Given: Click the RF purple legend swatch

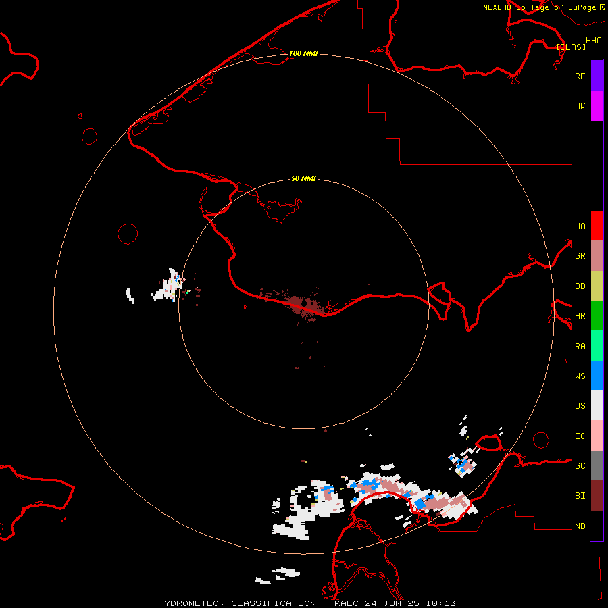Looking at the screenshot, I should [597, 76].
